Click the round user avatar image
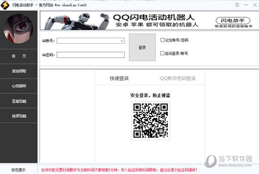 (18, 29)
